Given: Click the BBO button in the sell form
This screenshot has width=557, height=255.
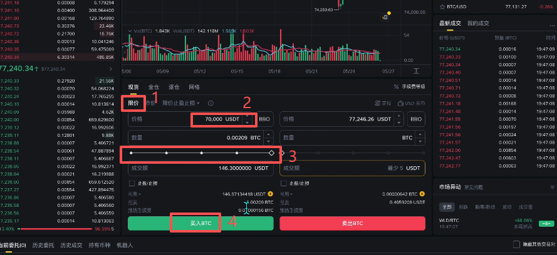Looking at the screenshot, I should tap(416, 119).
